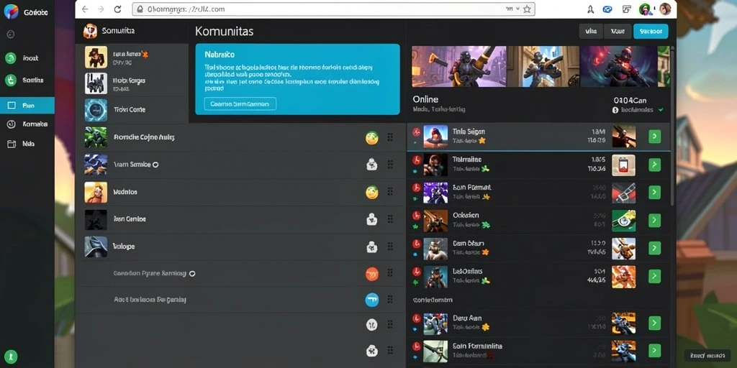Click the white status icon on Ban Gambe row

pos(372,219)
